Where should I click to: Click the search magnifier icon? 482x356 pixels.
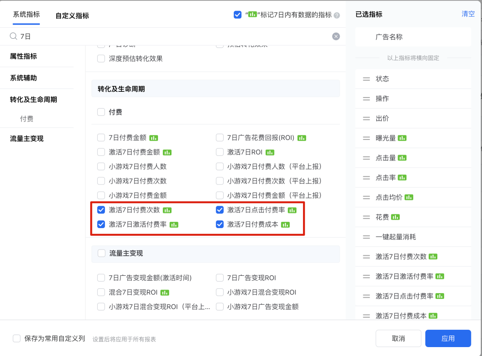[x=13, y=37]
